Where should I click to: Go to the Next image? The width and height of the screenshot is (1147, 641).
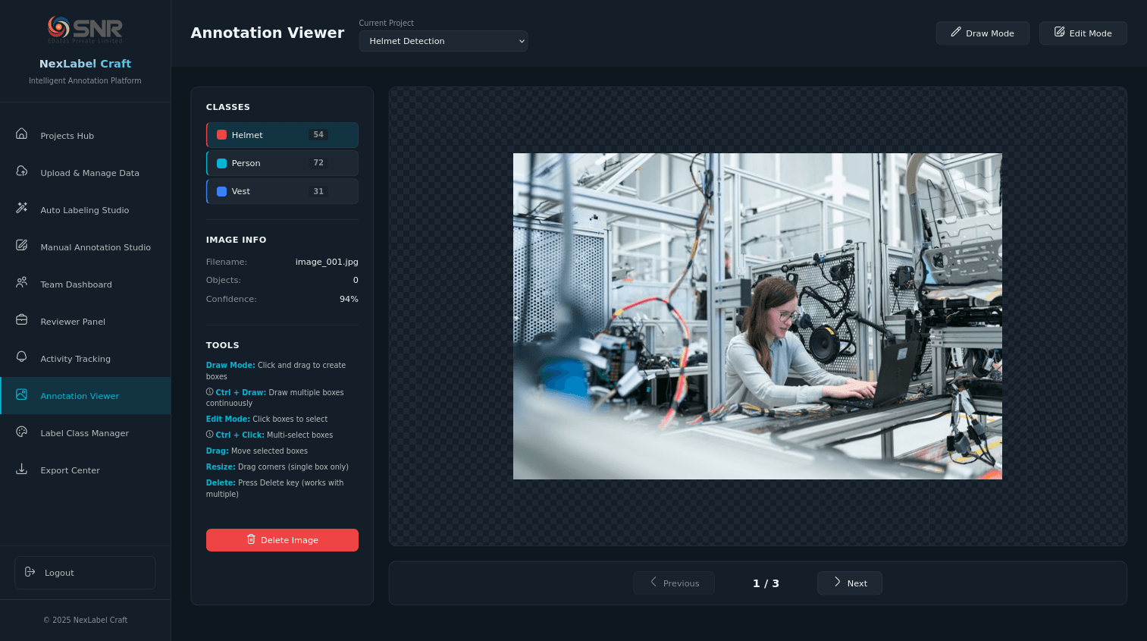849,583
